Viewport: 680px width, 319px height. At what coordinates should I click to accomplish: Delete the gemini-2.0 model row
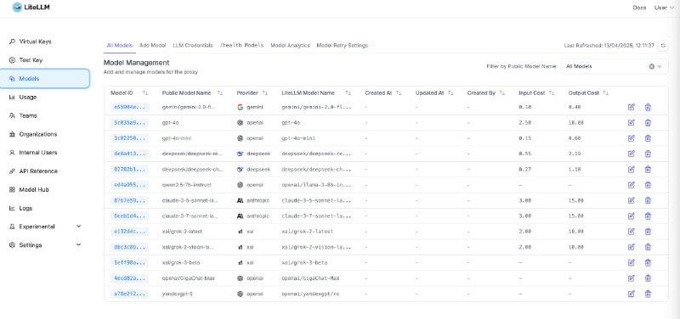pos(648,107)
